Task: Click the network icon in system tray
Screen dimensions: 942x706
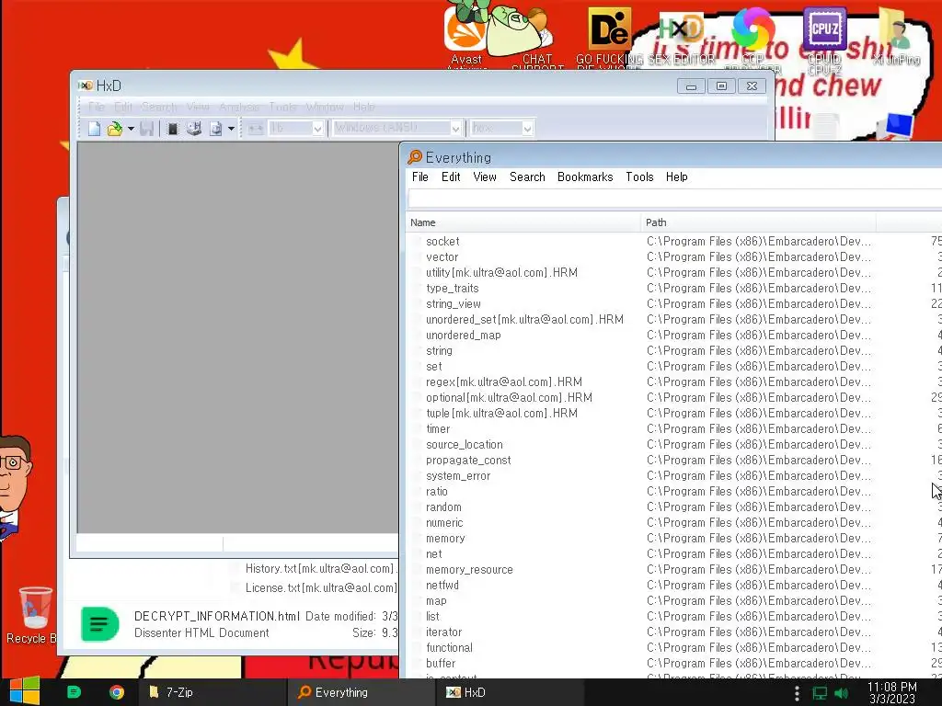Action: (x=820, y=693)
